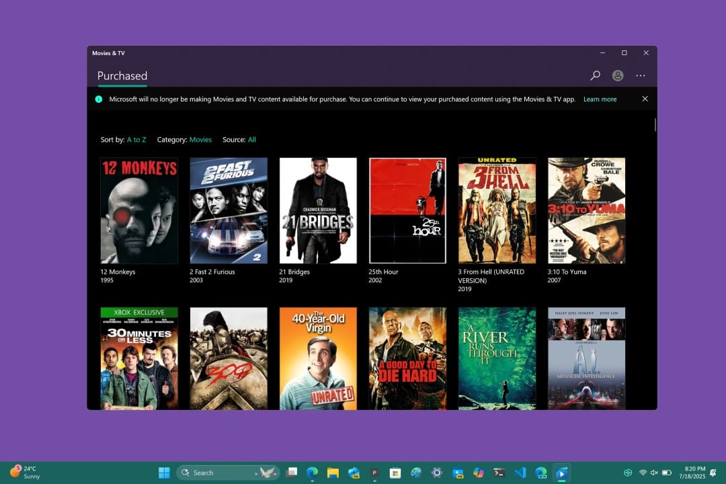Open the Source dropdown showing All

click(x=251, y=139)
